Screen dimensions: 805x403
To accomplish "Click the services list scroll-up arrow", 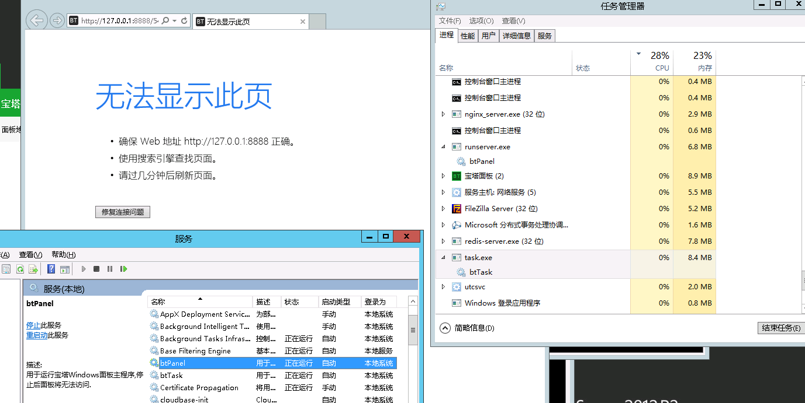I will (413, 302).
